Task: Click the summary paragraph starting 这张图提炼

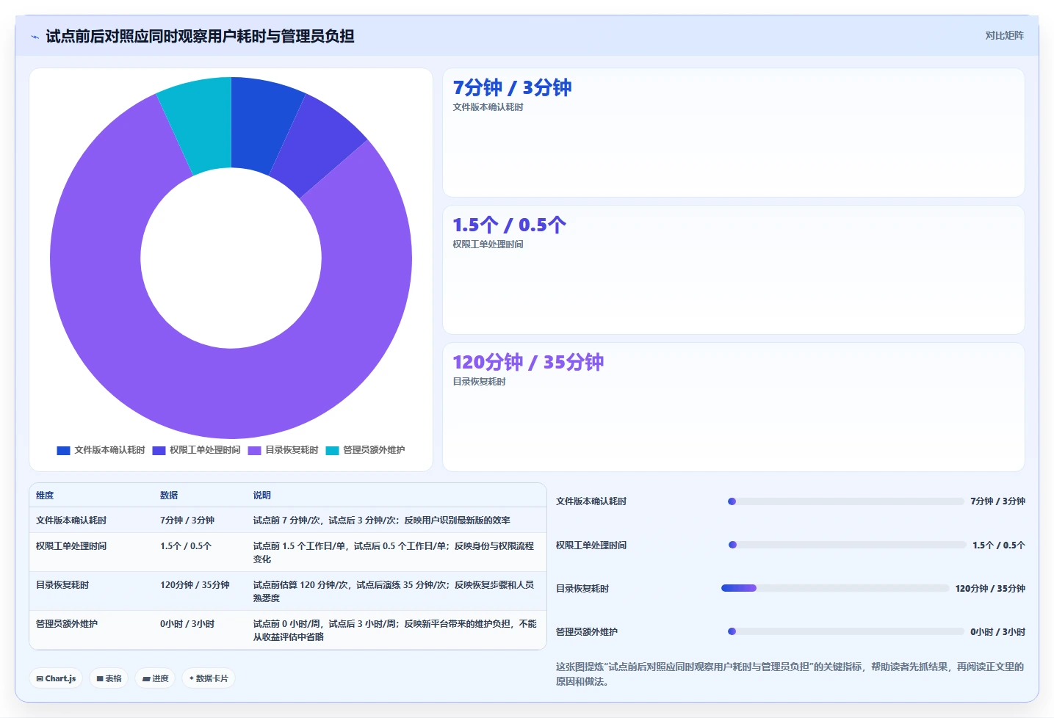Action: coord(790,674)
